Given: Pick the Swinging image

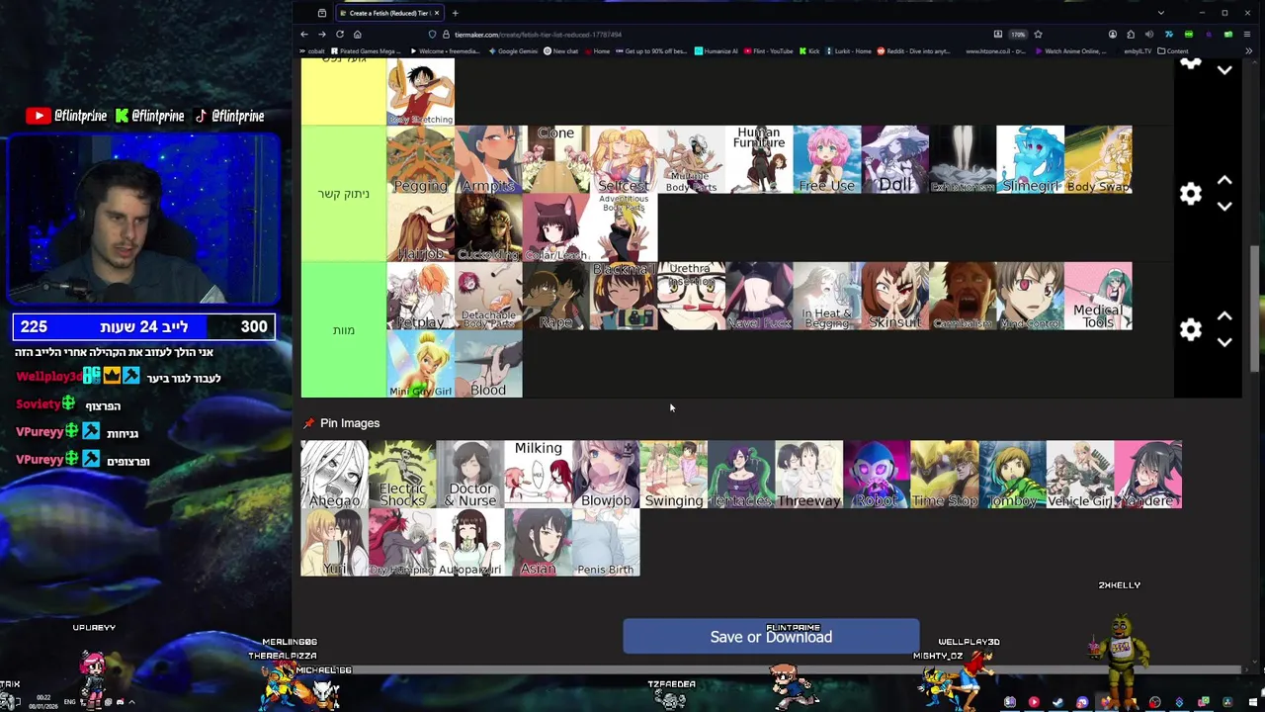Looking at the screenshot, I should coord(674,475).
